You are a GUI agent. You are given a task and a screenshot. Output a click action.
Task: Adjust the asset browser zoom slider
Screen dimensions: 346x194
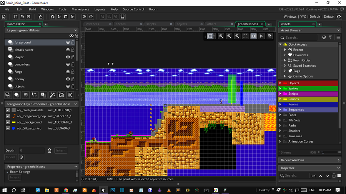pos(330,152)
